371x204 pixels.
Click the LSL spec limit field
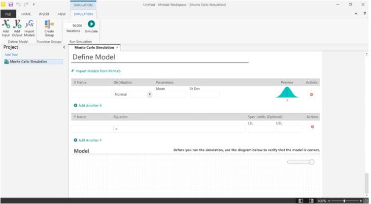(261, 129)
